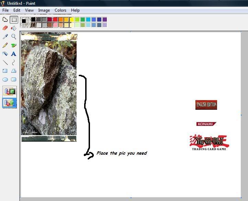The width and height of the screenshot is (248, 201).
Task: Select the Magnifier tool
Action: [14, 37]
